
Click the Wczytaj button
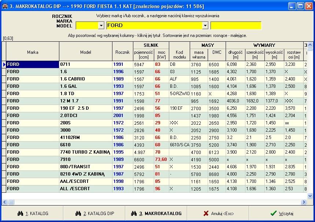tap(281, 213)
